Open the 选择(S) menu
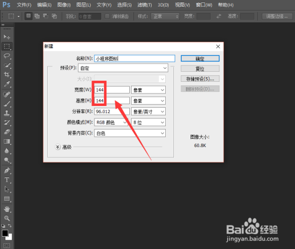295x249 pixels. (124, 5)
